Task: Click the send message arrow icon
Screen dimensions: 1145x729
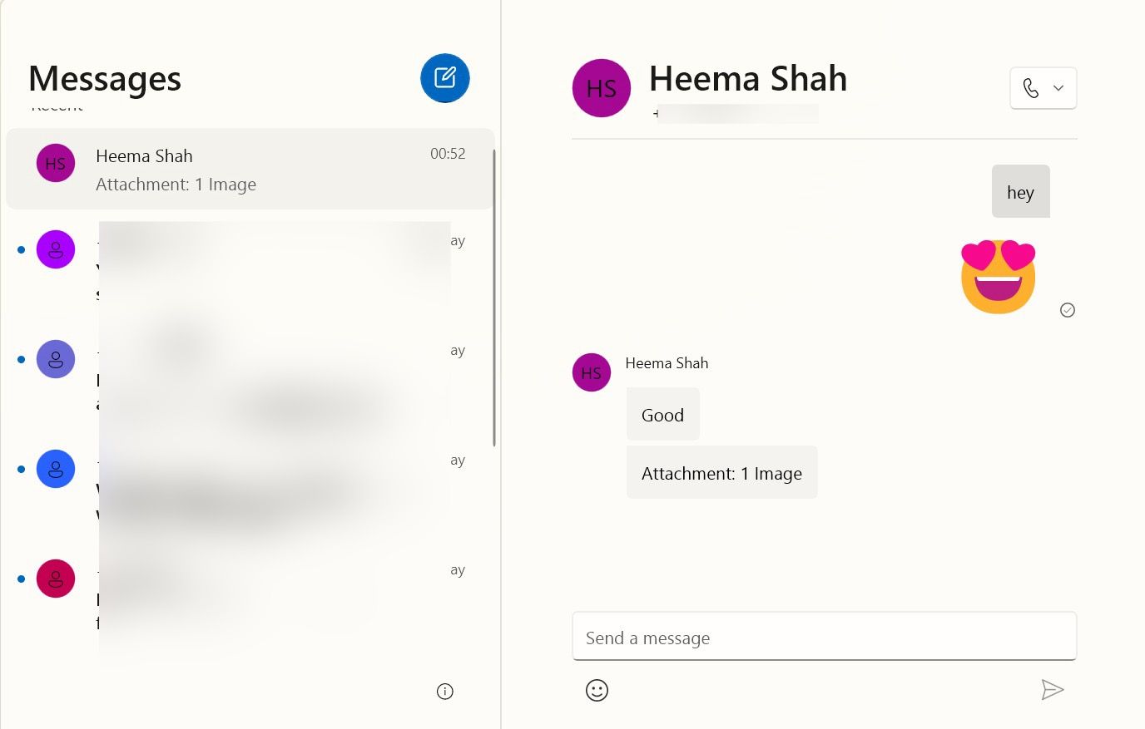Action: pos(1053,690)
